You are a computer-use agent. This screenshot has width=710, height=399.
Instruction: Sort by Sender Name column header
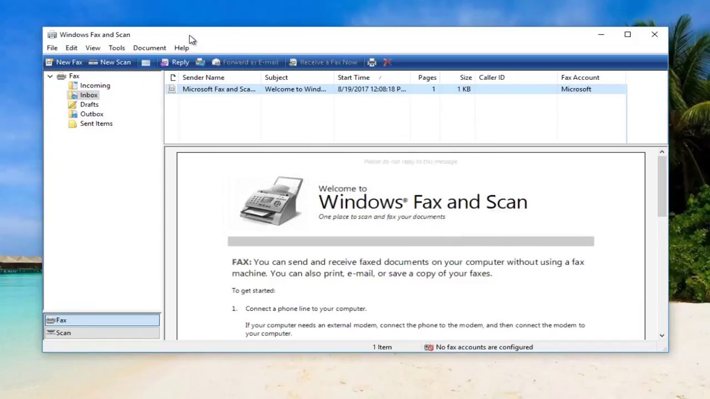pyautogui.click(x=220, y=78)
